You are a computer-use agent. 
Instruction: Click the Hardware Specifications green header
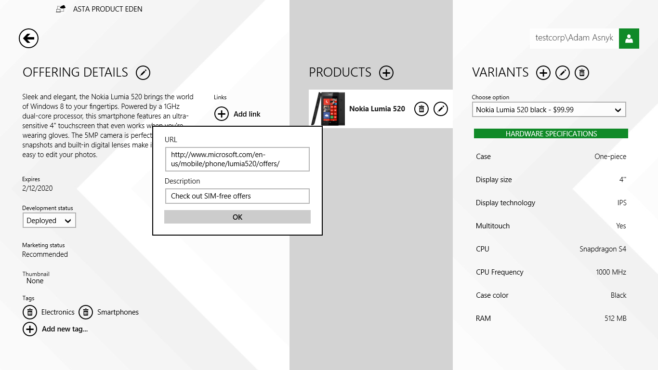click(551, 134)
